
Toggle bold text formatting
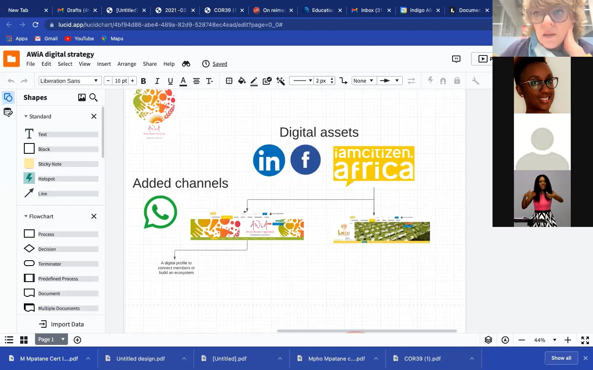coord(143,81)
